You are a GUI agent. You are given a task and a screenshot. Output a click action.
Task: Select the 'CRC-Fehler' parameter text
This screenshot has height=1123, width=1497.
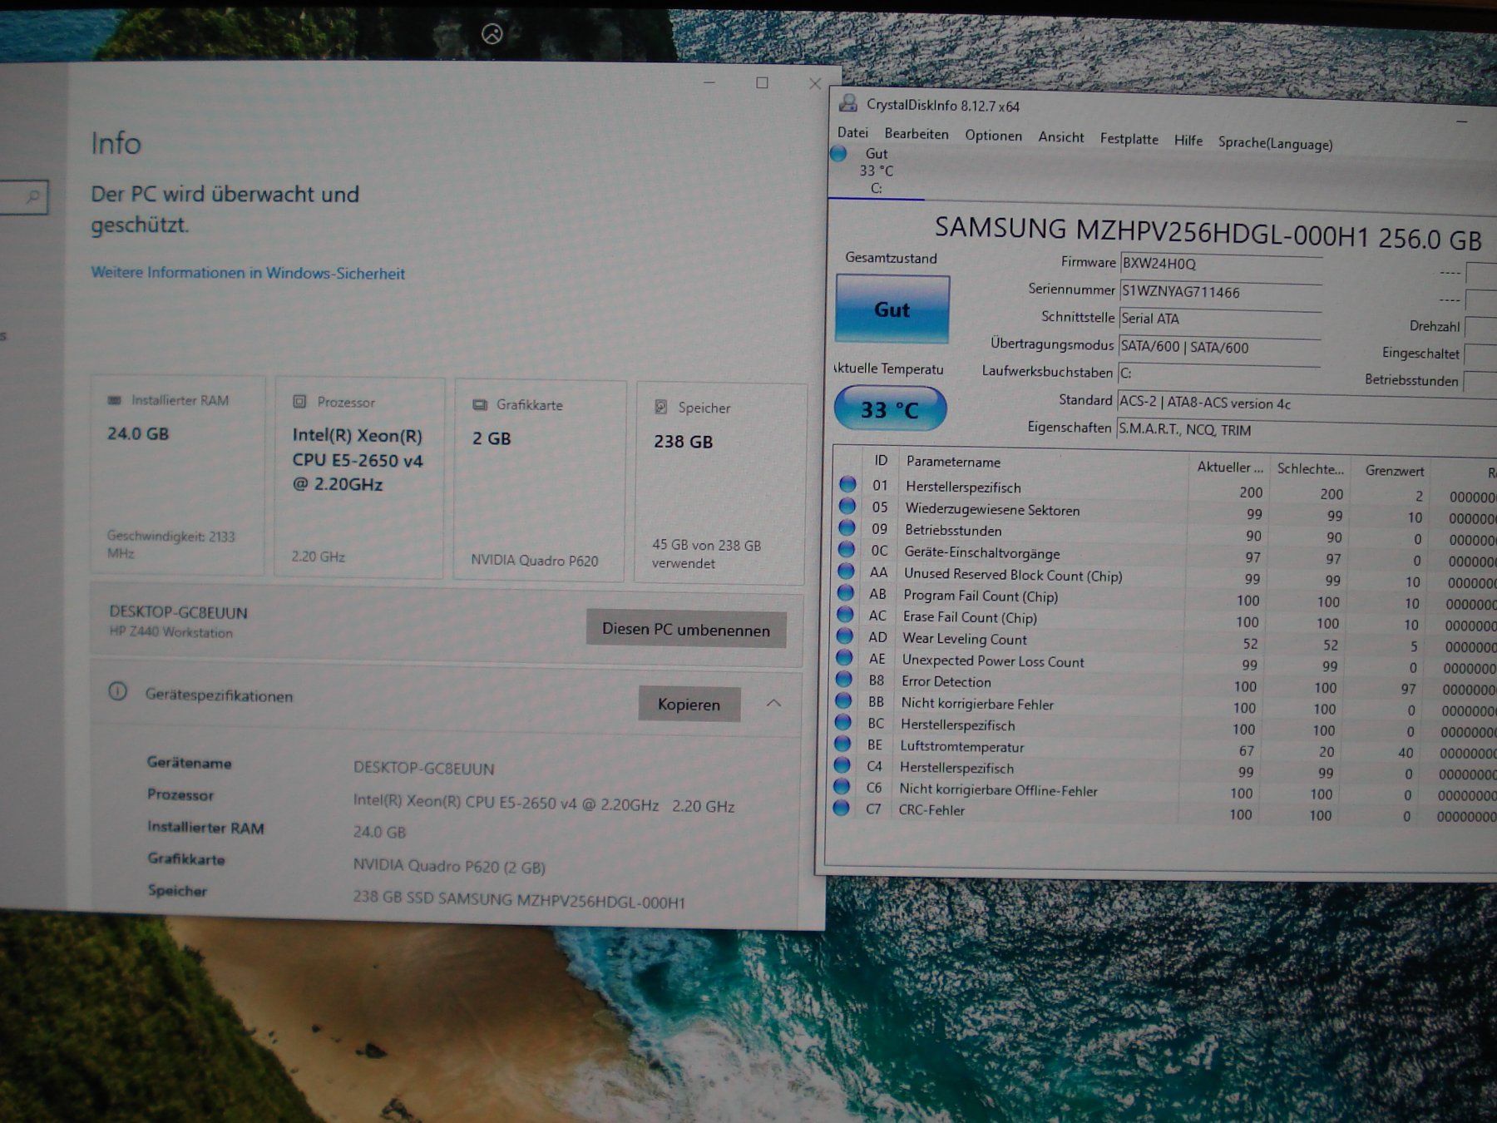point(931,810)
